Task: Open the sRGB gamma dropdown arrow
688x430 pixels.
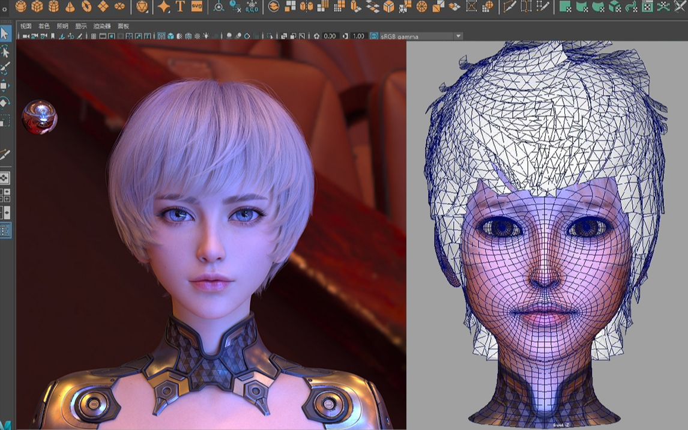Action: tap(459, 36)
